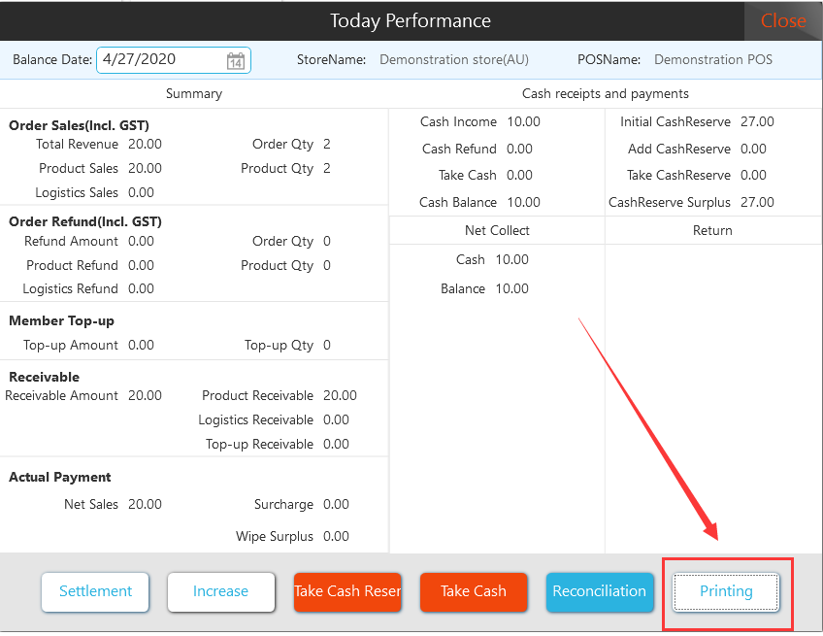Open Reconciliation

pos(599,591)
